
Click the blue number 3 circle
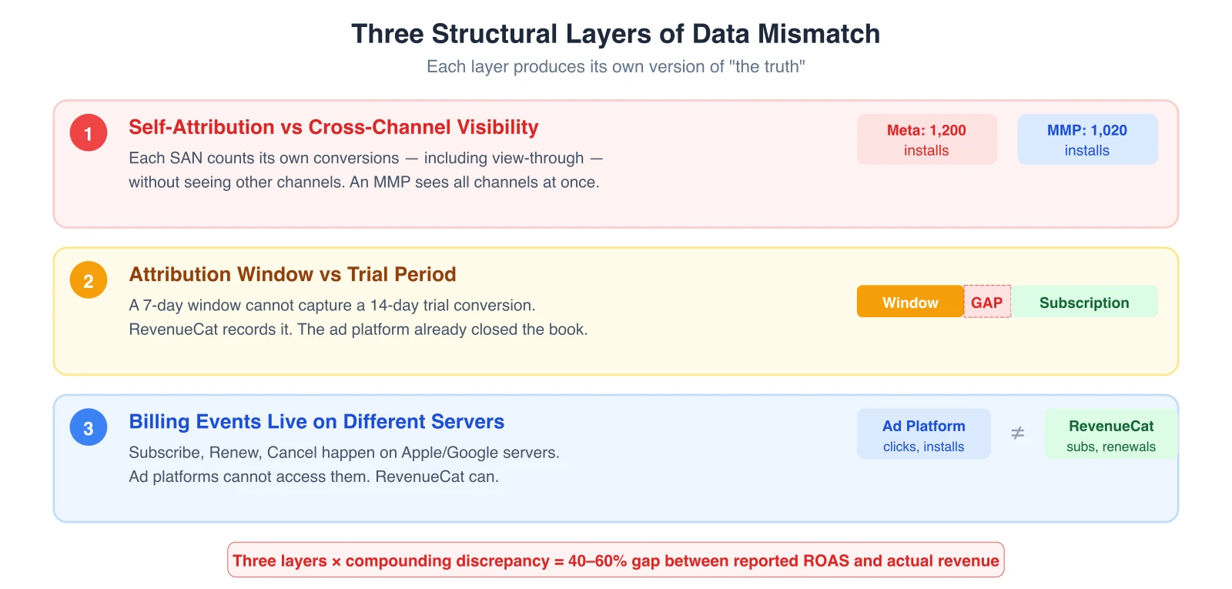pyautogui.click(x=89, y=427)
